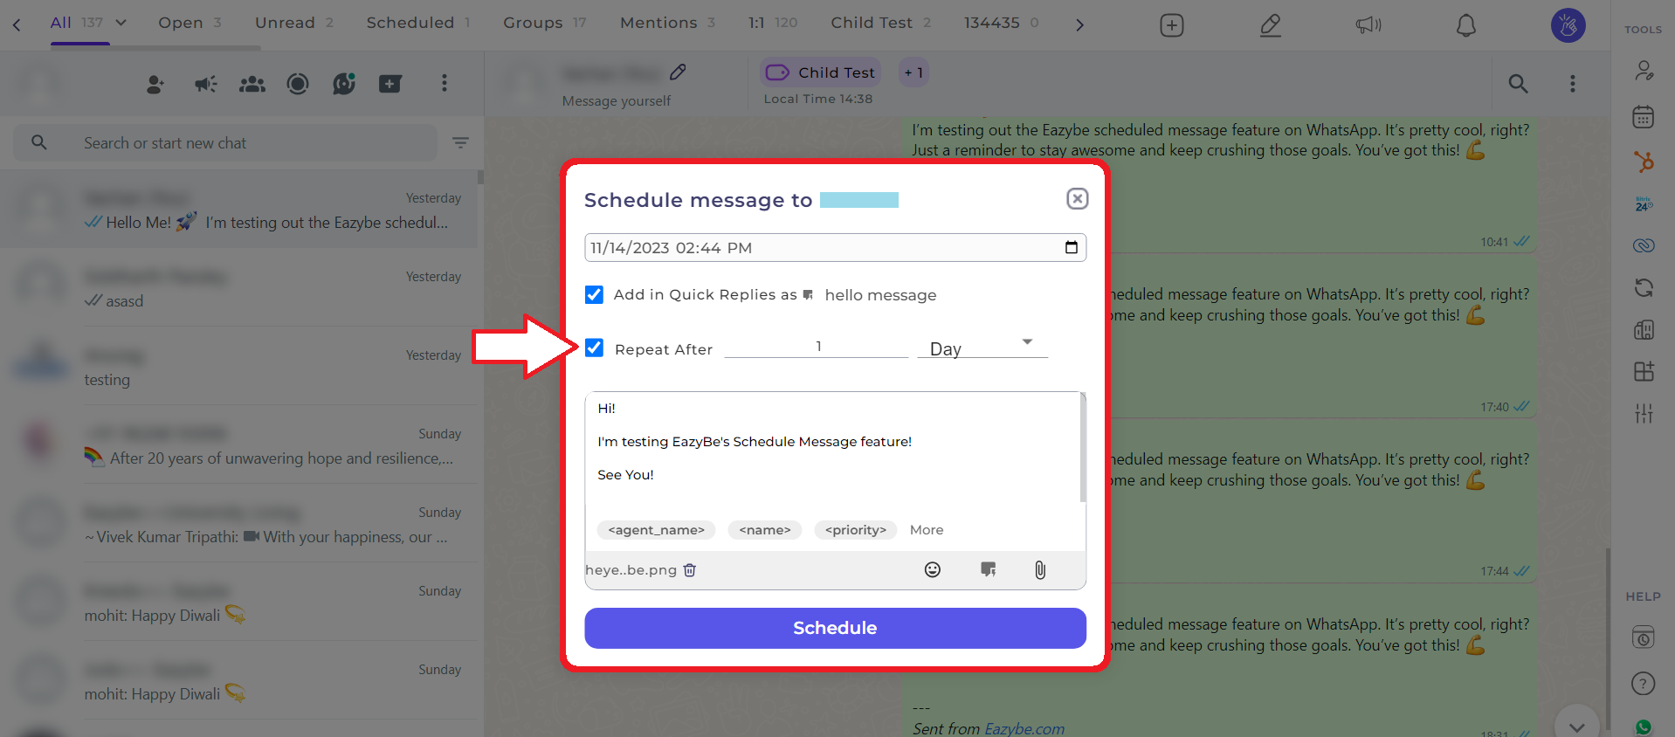
Task: Jump to latest message with down chevron
Action: pos(1576,727)
